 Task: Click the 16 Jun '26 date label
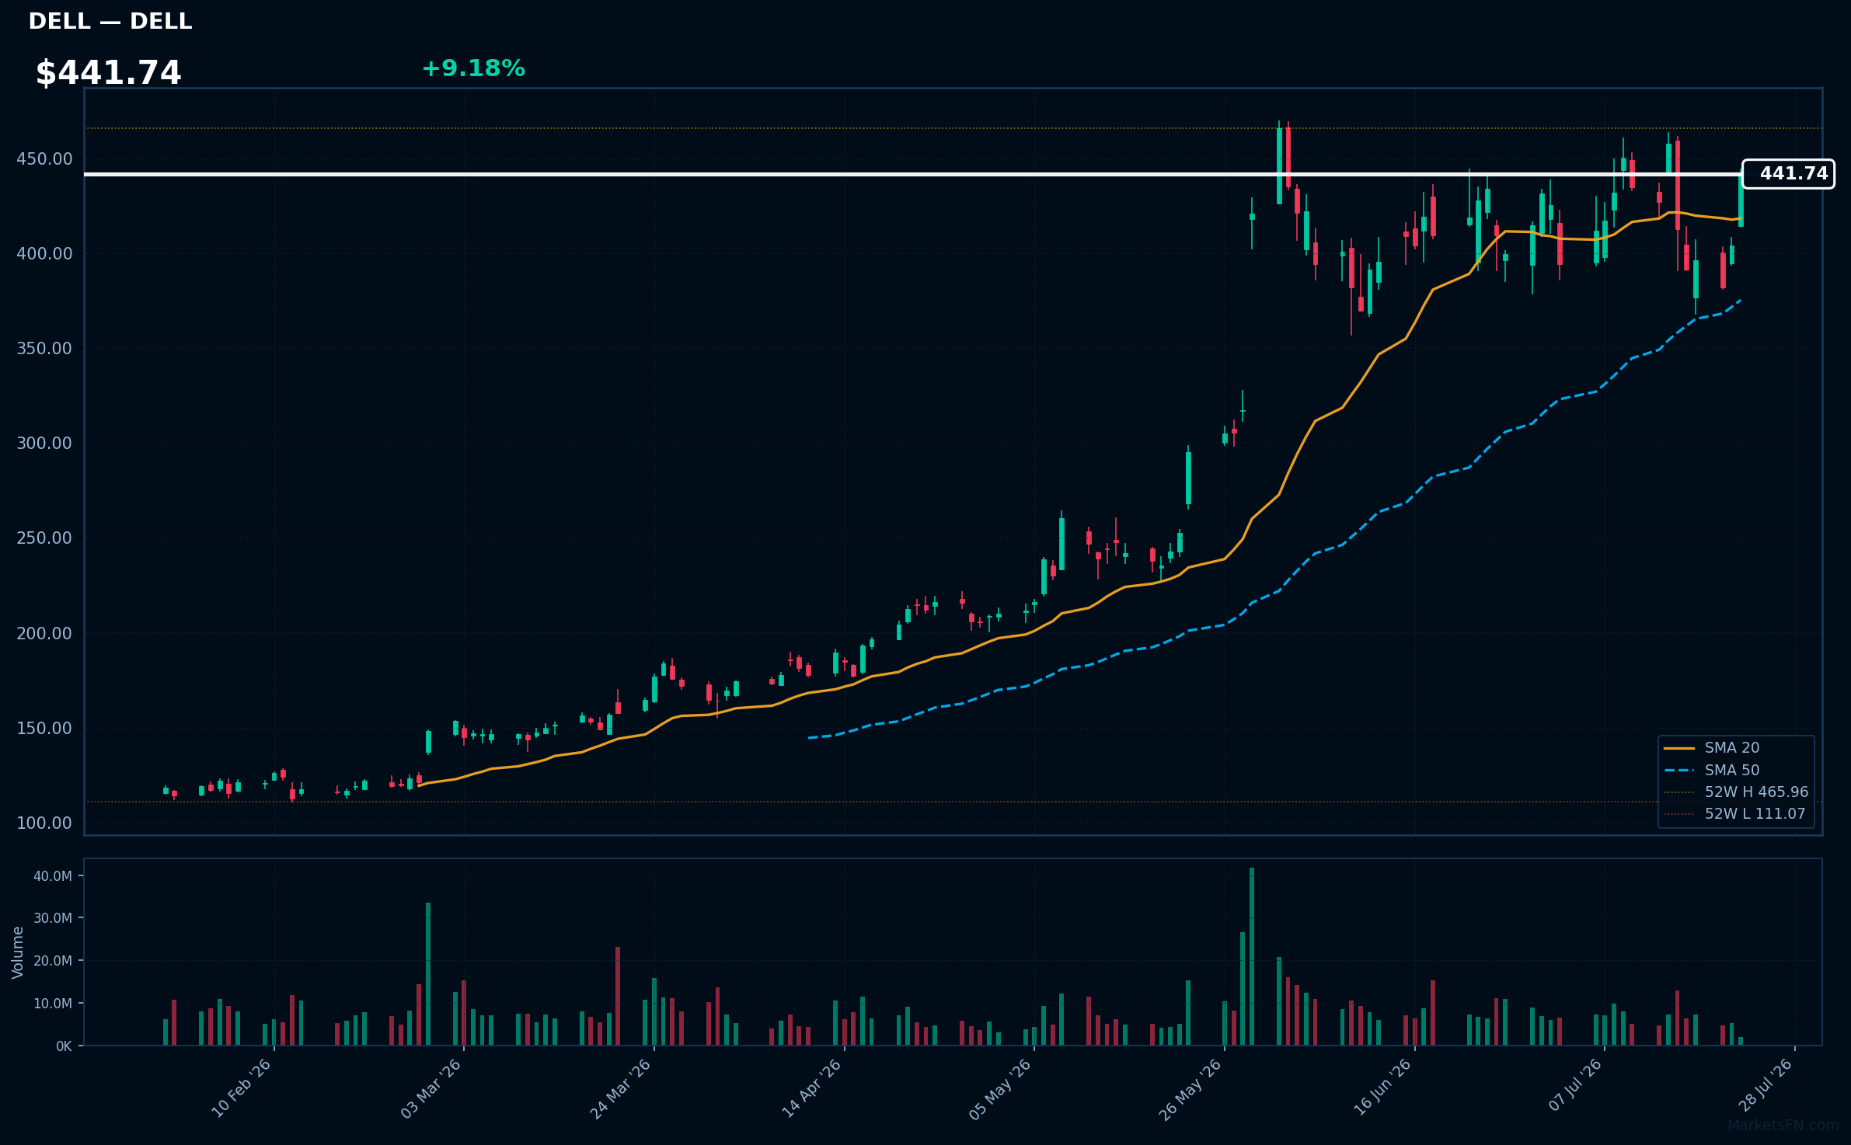pos(1382,1088)
